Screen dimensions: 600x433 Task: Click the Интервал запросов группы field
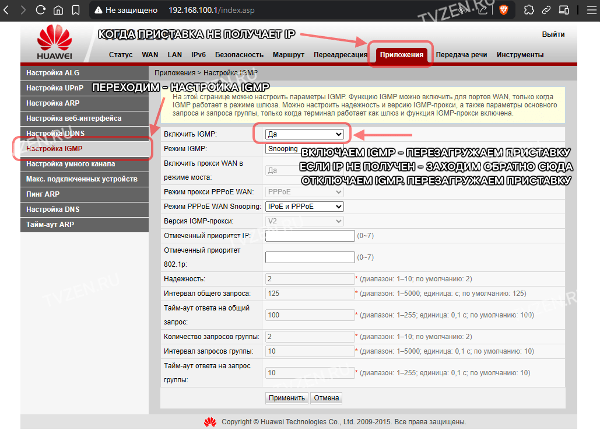tap(310, 351)
